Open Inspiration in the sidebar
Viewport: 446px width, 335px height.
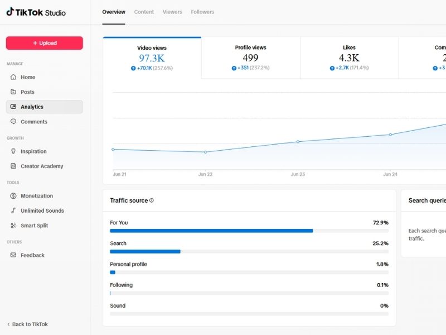coord(45,151)
